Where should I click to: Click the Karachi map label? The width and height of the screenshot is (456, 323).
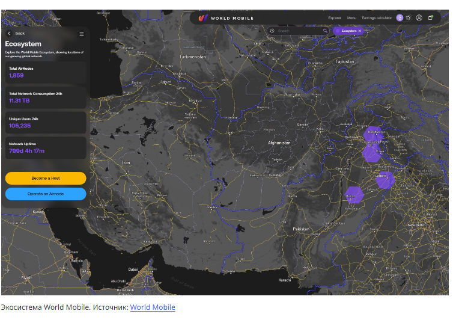[284, 280]
